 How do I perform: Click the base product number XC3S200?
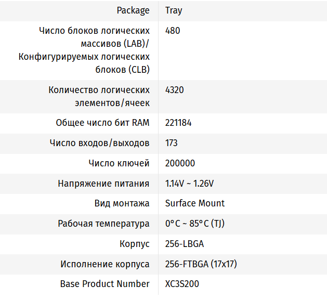pos(182,284)
